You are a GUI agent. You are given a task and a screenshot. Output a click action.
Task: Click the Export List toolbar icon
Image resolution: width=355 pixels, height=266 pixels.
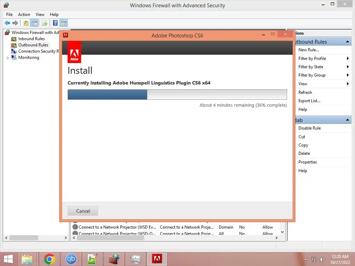click(x=45, y=23)
